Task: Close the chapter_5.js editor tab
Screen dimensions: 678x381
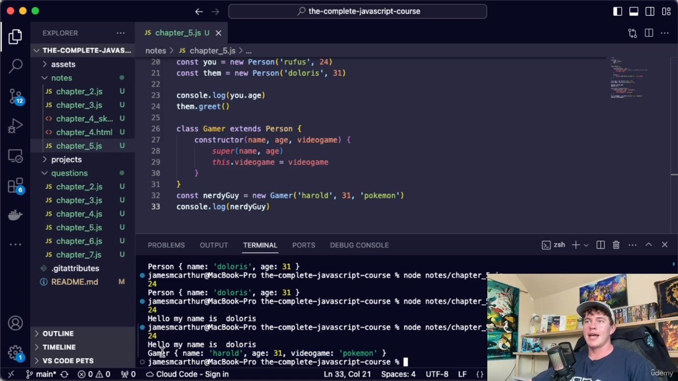Action: [x=218, y=33]
